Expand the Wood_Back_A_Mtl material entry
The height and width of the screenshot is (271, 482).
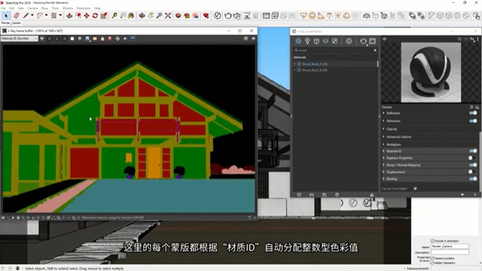pyautogui.click(x=295, y=64)
